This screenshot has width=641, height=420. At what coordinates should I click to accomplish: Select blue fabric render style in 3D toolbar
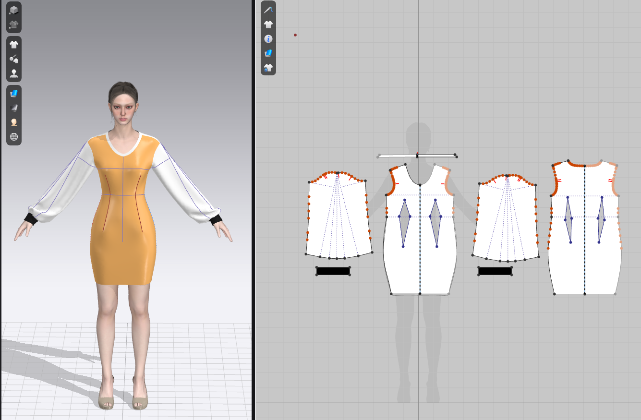[x=14, y=93]
